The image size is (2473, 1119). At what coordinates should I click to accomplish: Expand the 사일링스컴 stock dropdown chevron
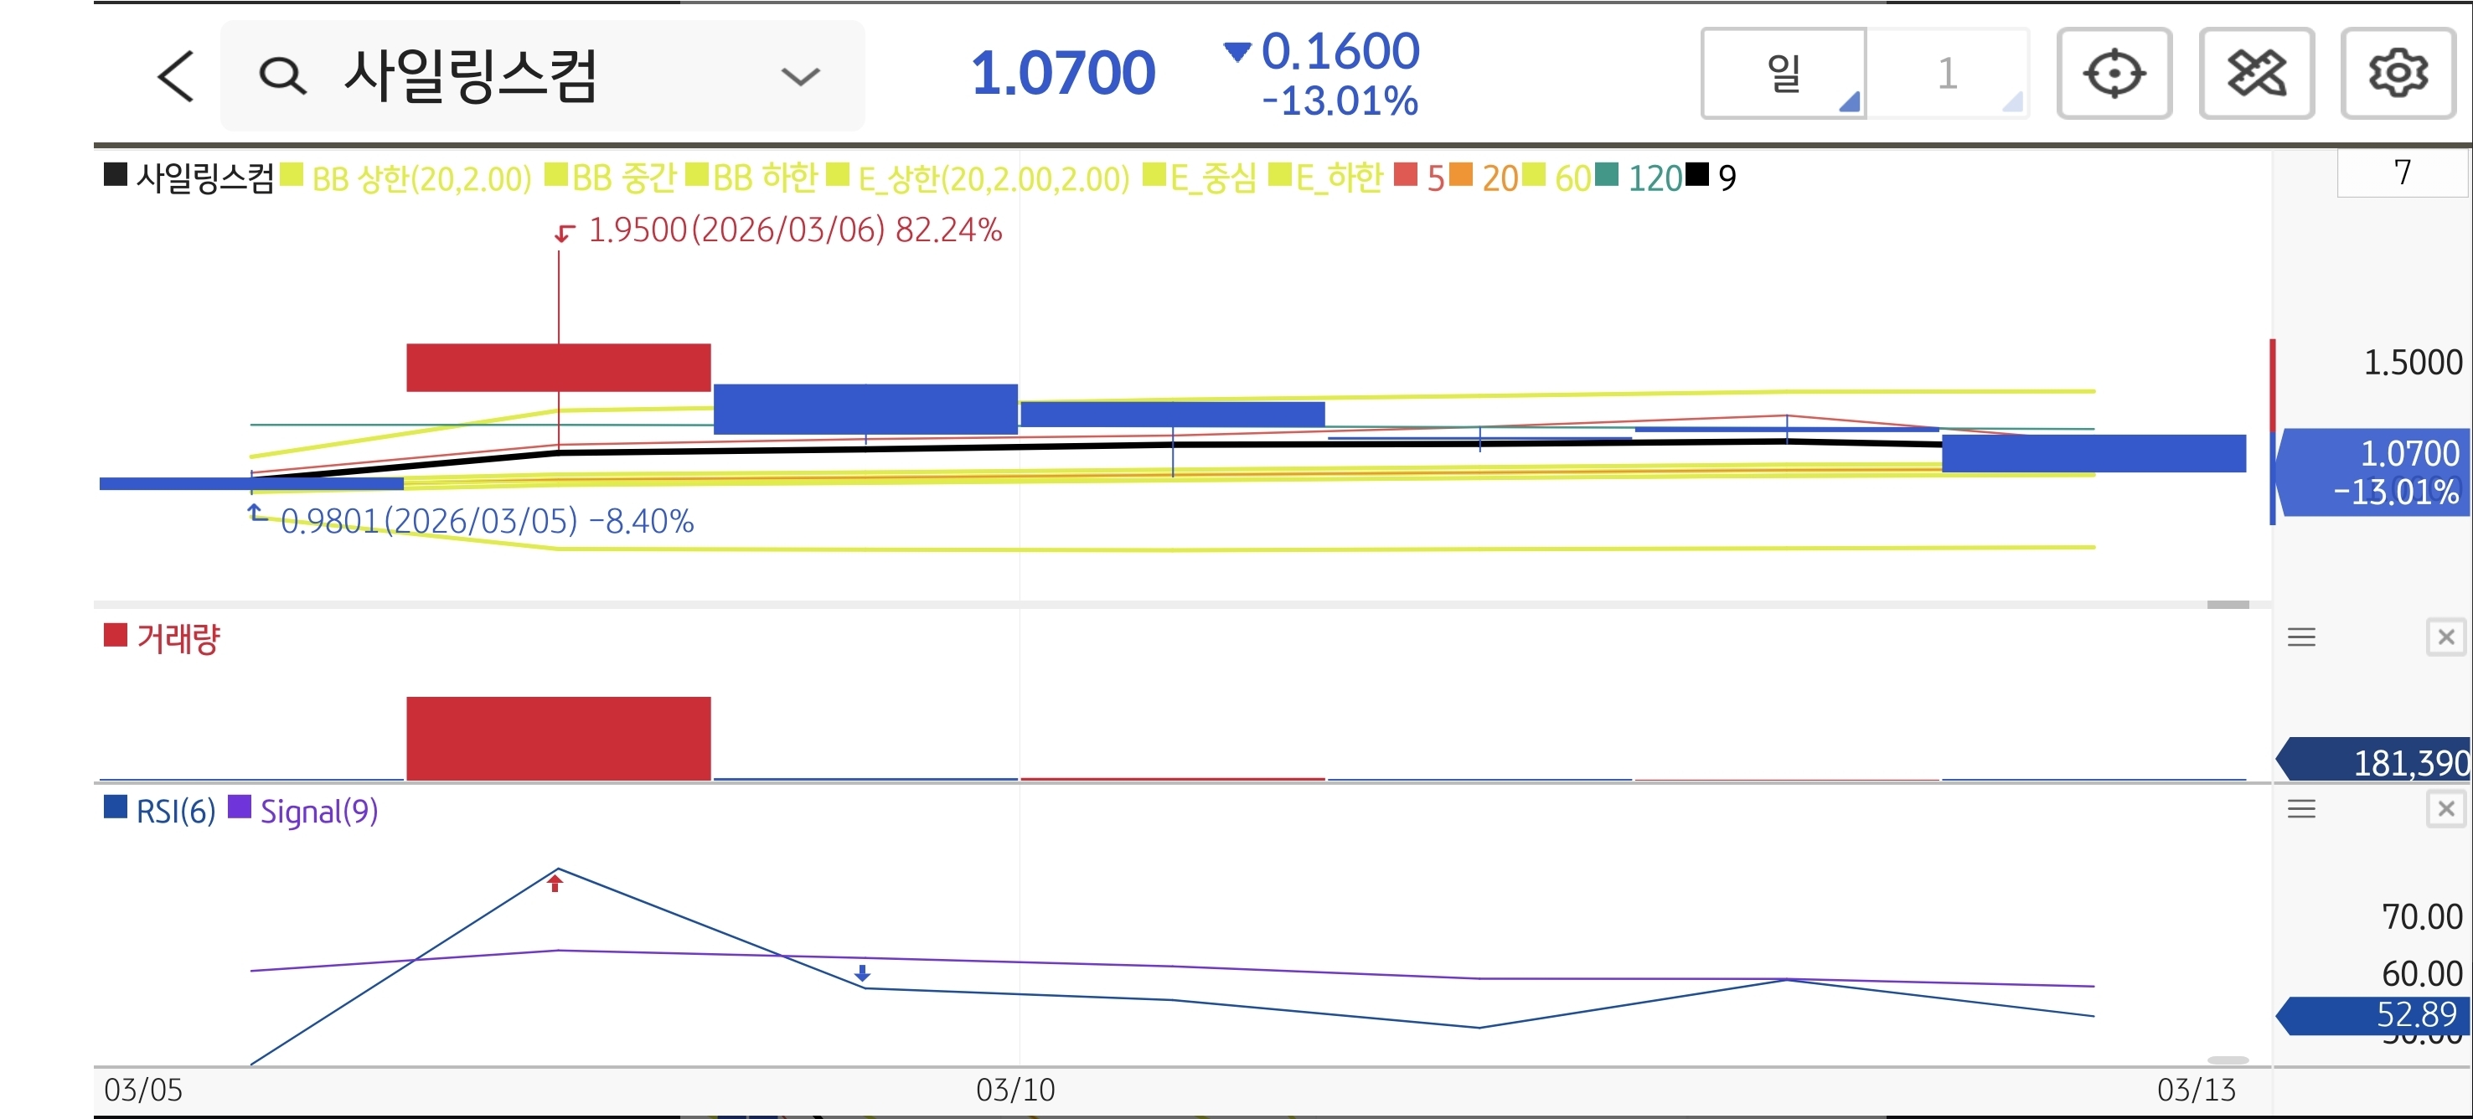tap(800, 76)
